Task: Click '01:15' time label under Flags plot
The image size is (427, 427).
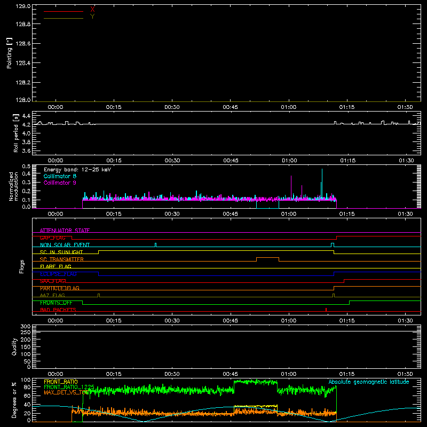Action: click(347, 321)
